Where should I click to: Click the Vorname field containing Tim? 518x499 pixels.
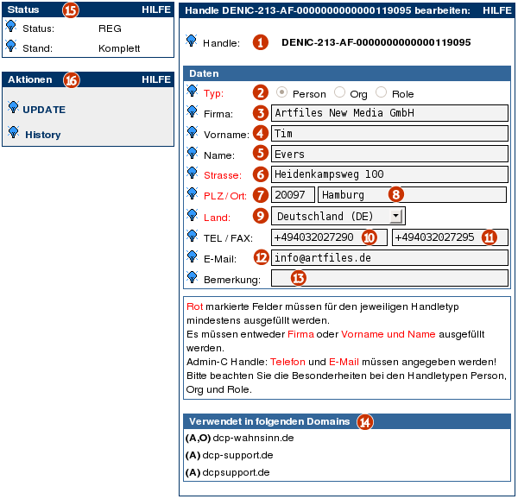[389, 134]
